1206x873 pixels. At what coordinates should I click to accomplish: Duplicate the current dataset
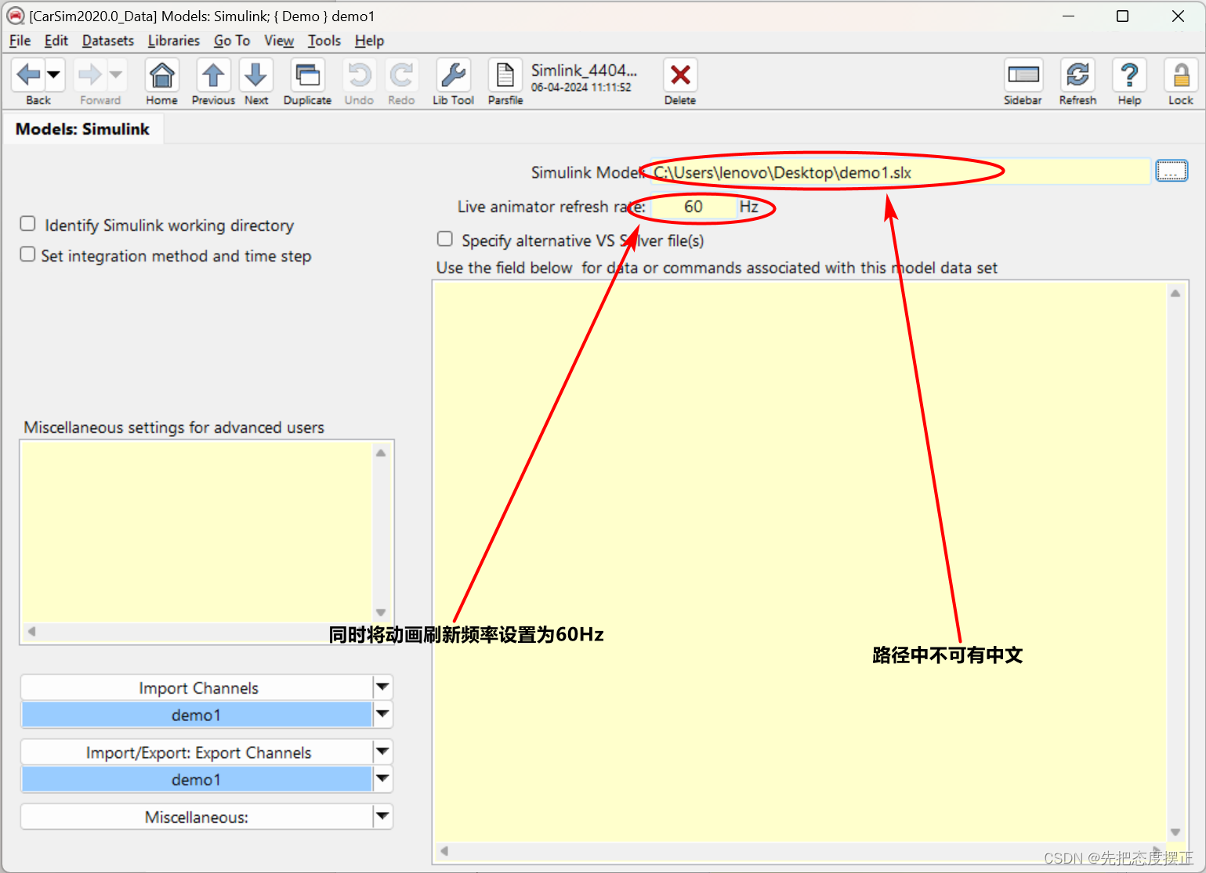coord(307,75)
